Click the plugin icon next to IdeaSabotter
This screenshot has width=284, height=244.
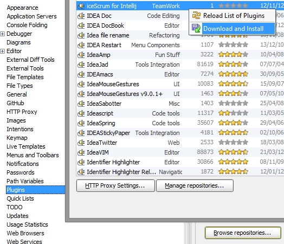tap(81, 104)
